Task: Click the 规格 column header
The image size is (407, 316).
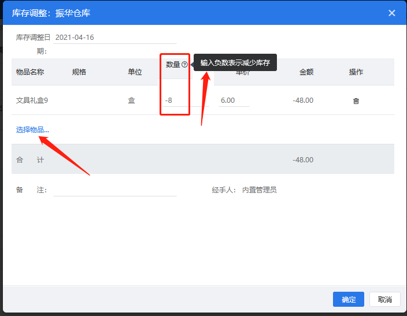Action: (79, 72)
